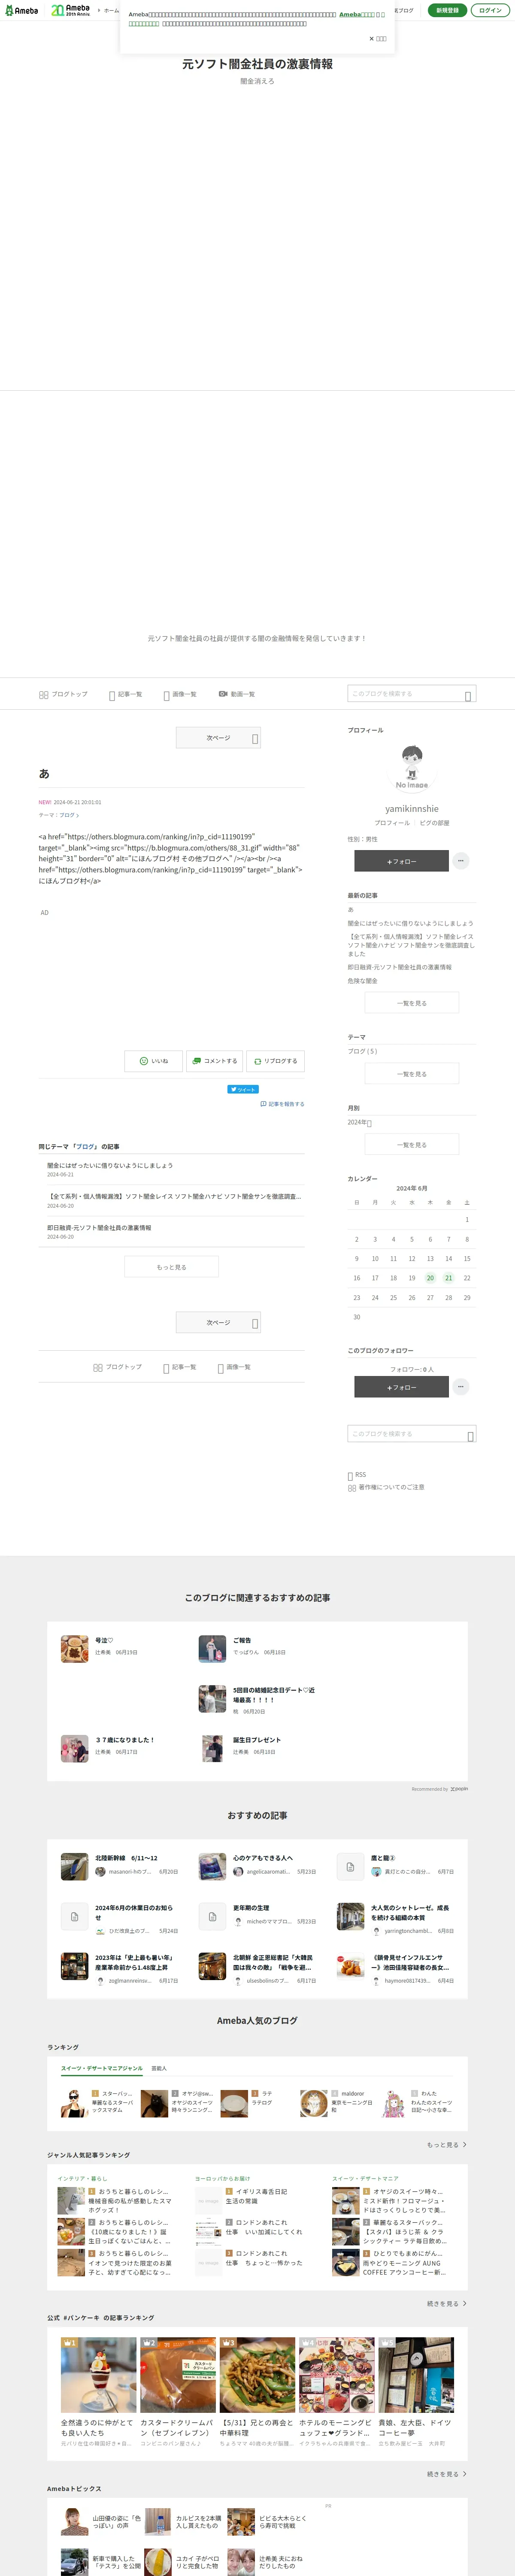Click 一覧を見る under 最新の記事
Image resolution: width=515 pixels, height=2576 pixels.
coord(412,1003)
